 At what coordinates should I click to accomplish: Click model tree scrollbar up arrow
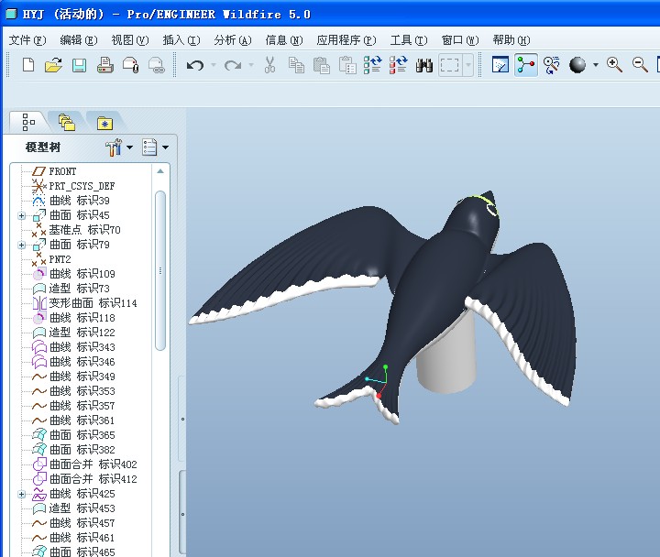tap(159, 171)
